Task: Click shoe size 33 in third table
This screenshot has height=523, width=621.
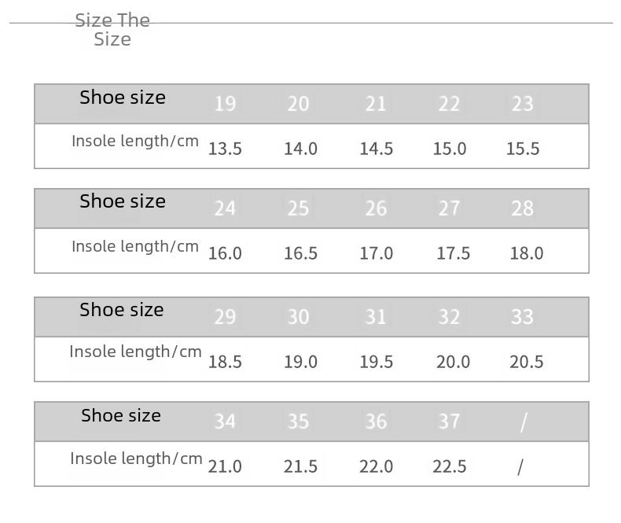Action: pyautogui.click(x=523, y=317)
